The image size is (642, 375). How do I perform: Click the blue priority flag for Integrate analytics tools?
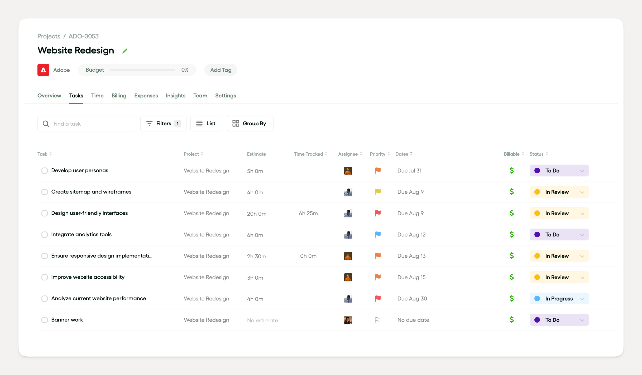[x=377, y=234]
